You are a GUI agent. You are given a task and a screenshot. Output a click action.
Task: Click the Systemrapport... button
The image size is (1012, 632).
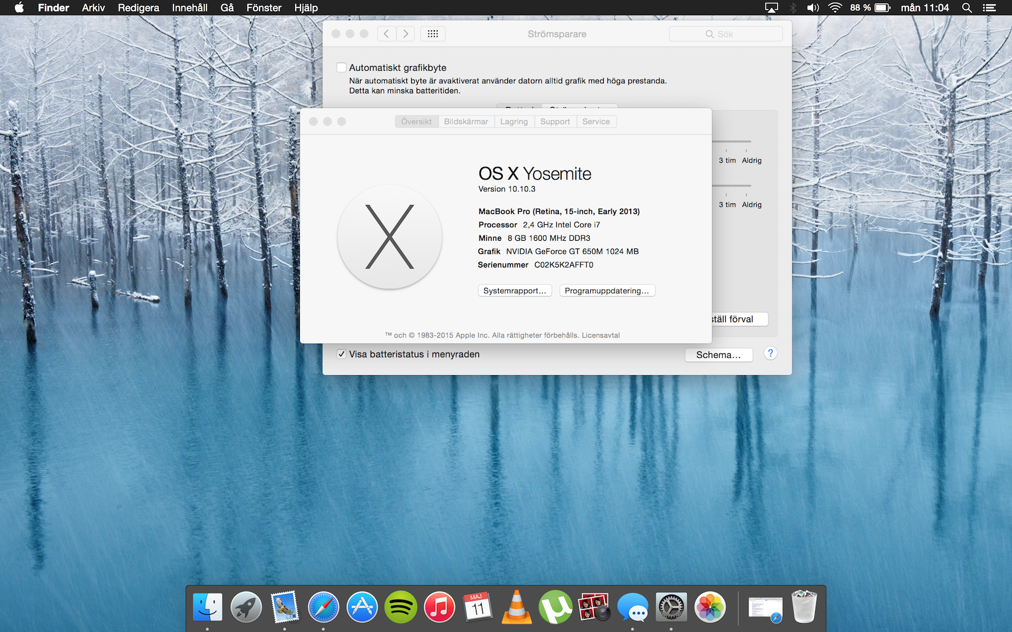[x=515, y=291]
